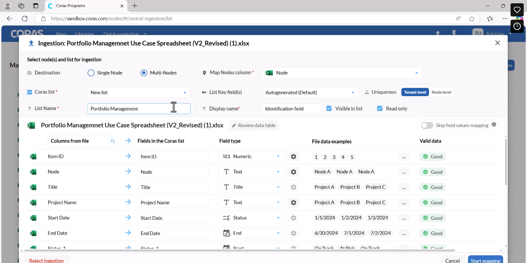This screenshot has width=527, height=263.
Task: Uncheck the Visible in list checkbox
Action: pyautogui.click(x=329, y=108)
